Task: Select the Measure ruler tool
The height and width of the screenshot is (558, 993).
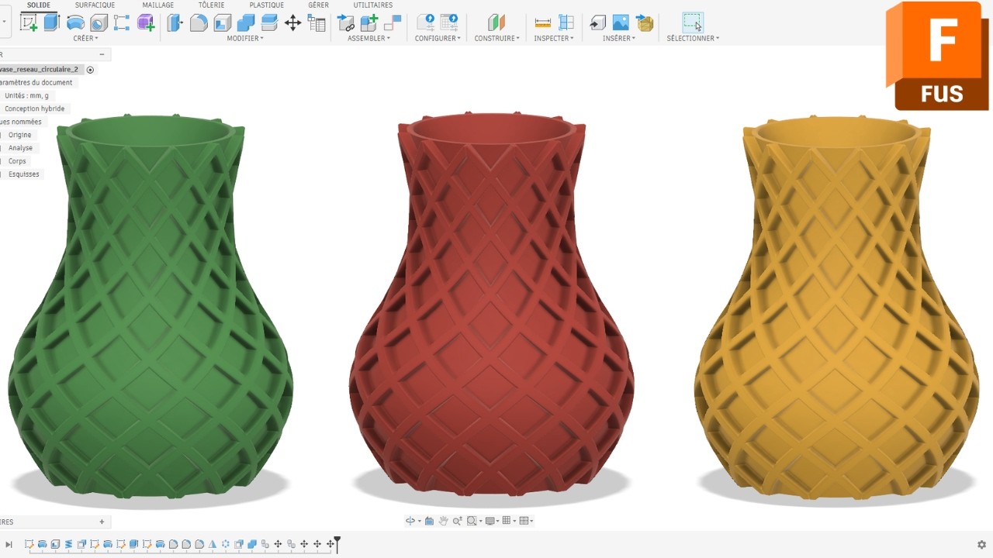Action: click(542, 22)
